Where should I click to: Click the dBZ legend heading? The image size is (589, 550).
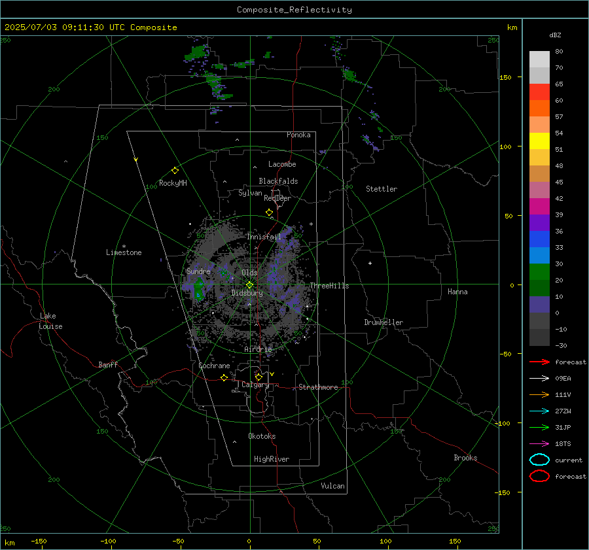tap(555, 35)
